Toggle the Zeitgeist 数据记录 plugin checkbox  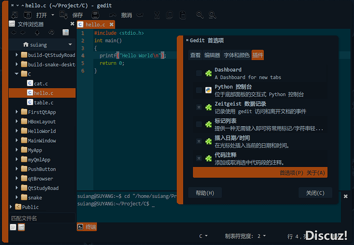(x=199, y=107)
